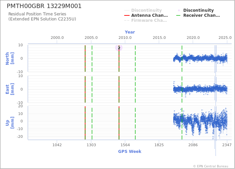Click the GPS week 2347 tick label
235x169 pixels.
pos(227,145)
